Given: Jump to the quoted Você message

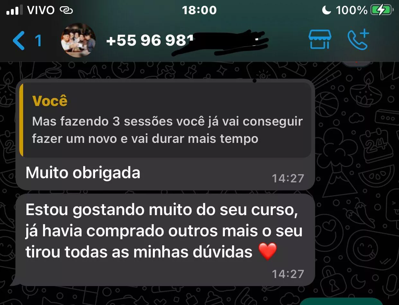Looking at the screenshot, I should pos(165,120).
